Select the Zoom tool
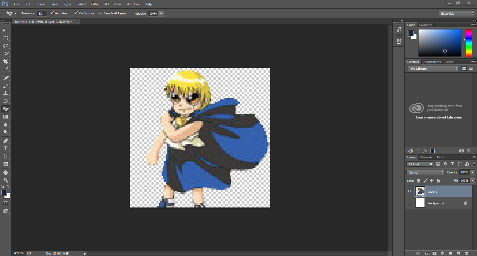Screen dimensions: 477x256 (x=6, y=180)
